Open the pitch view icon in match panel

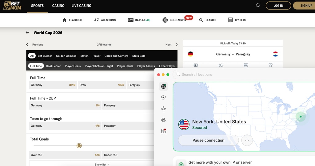[x=196, y=65]
